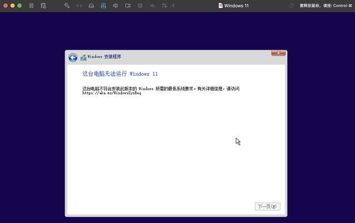Click the highlighted CD/DVD drive icon

pos(103,6)
